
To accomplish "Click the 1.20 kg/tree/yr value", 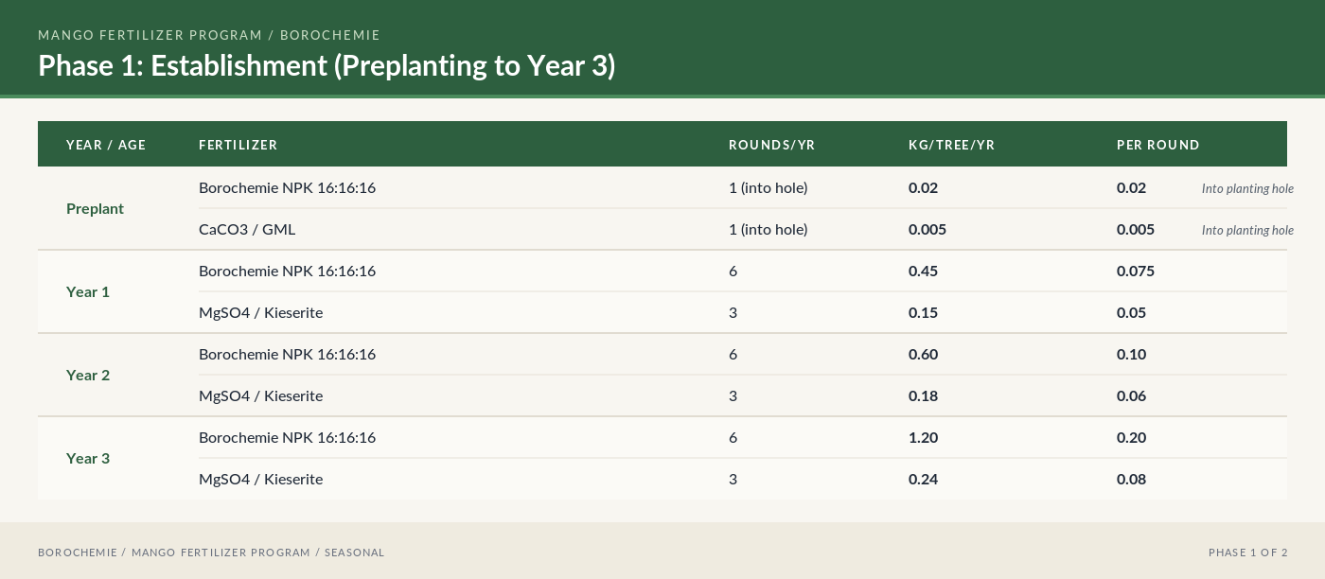I will pos(923,437).
